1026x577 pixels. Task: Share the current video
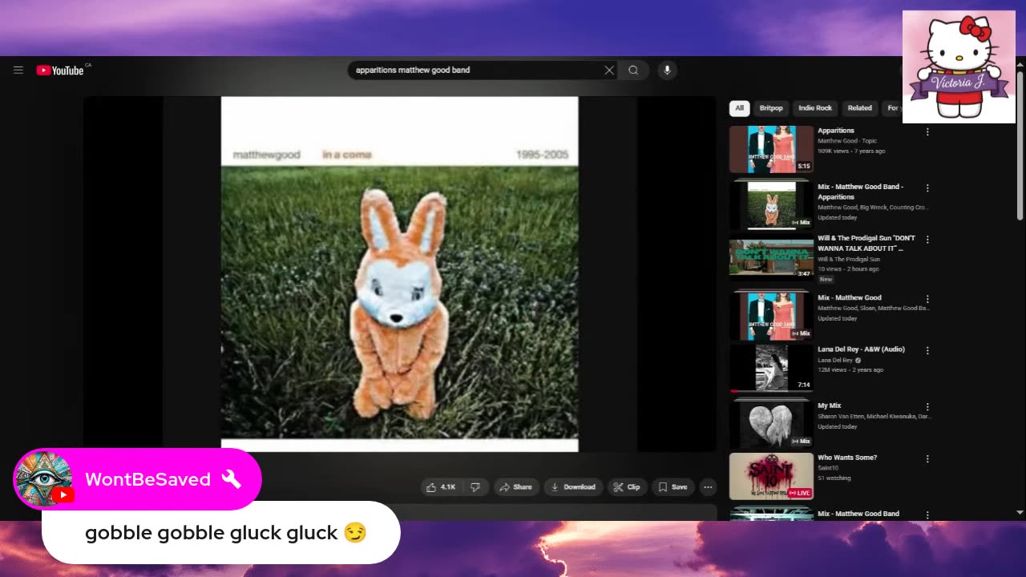coord(515,486)
